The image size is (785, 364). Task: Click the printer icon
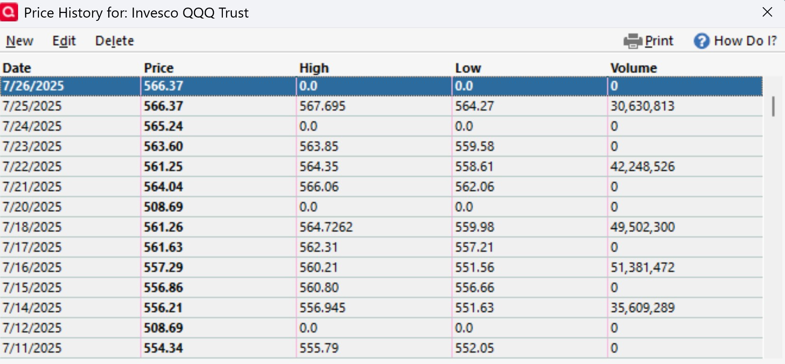tap(633, 41)
